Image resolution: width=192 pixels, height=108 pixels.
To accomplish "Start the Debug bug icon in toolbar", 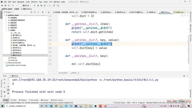I will point(38,5).
